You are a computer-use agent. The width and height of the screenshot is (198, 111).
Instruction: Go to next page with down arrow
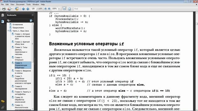tap(28, 9)
